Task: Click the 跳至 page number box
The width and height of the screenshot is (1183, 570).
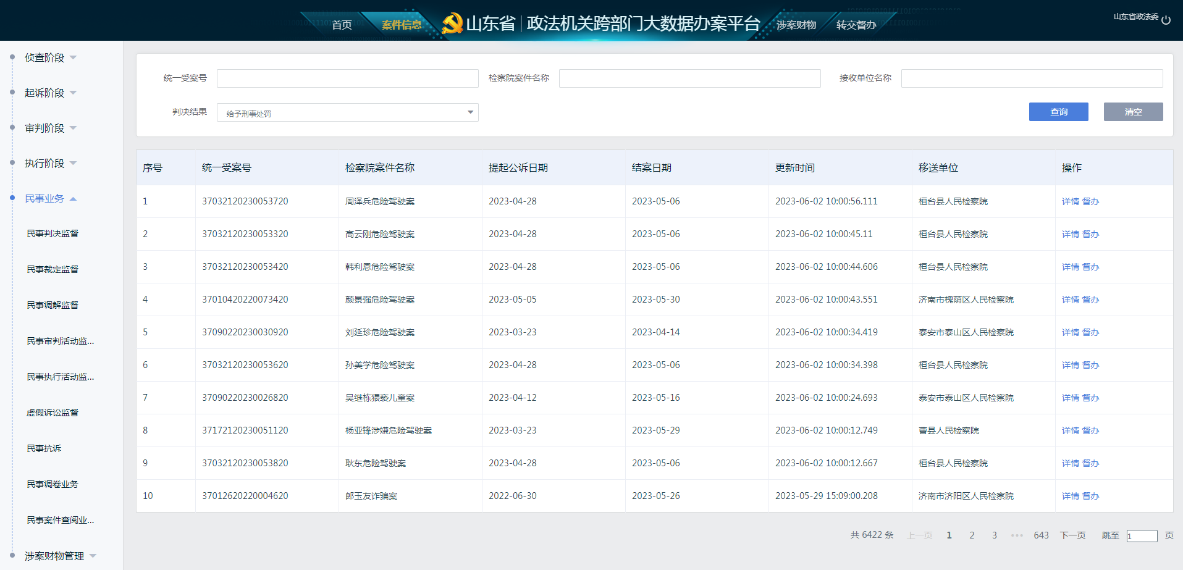Action: tap(1142, 536)
